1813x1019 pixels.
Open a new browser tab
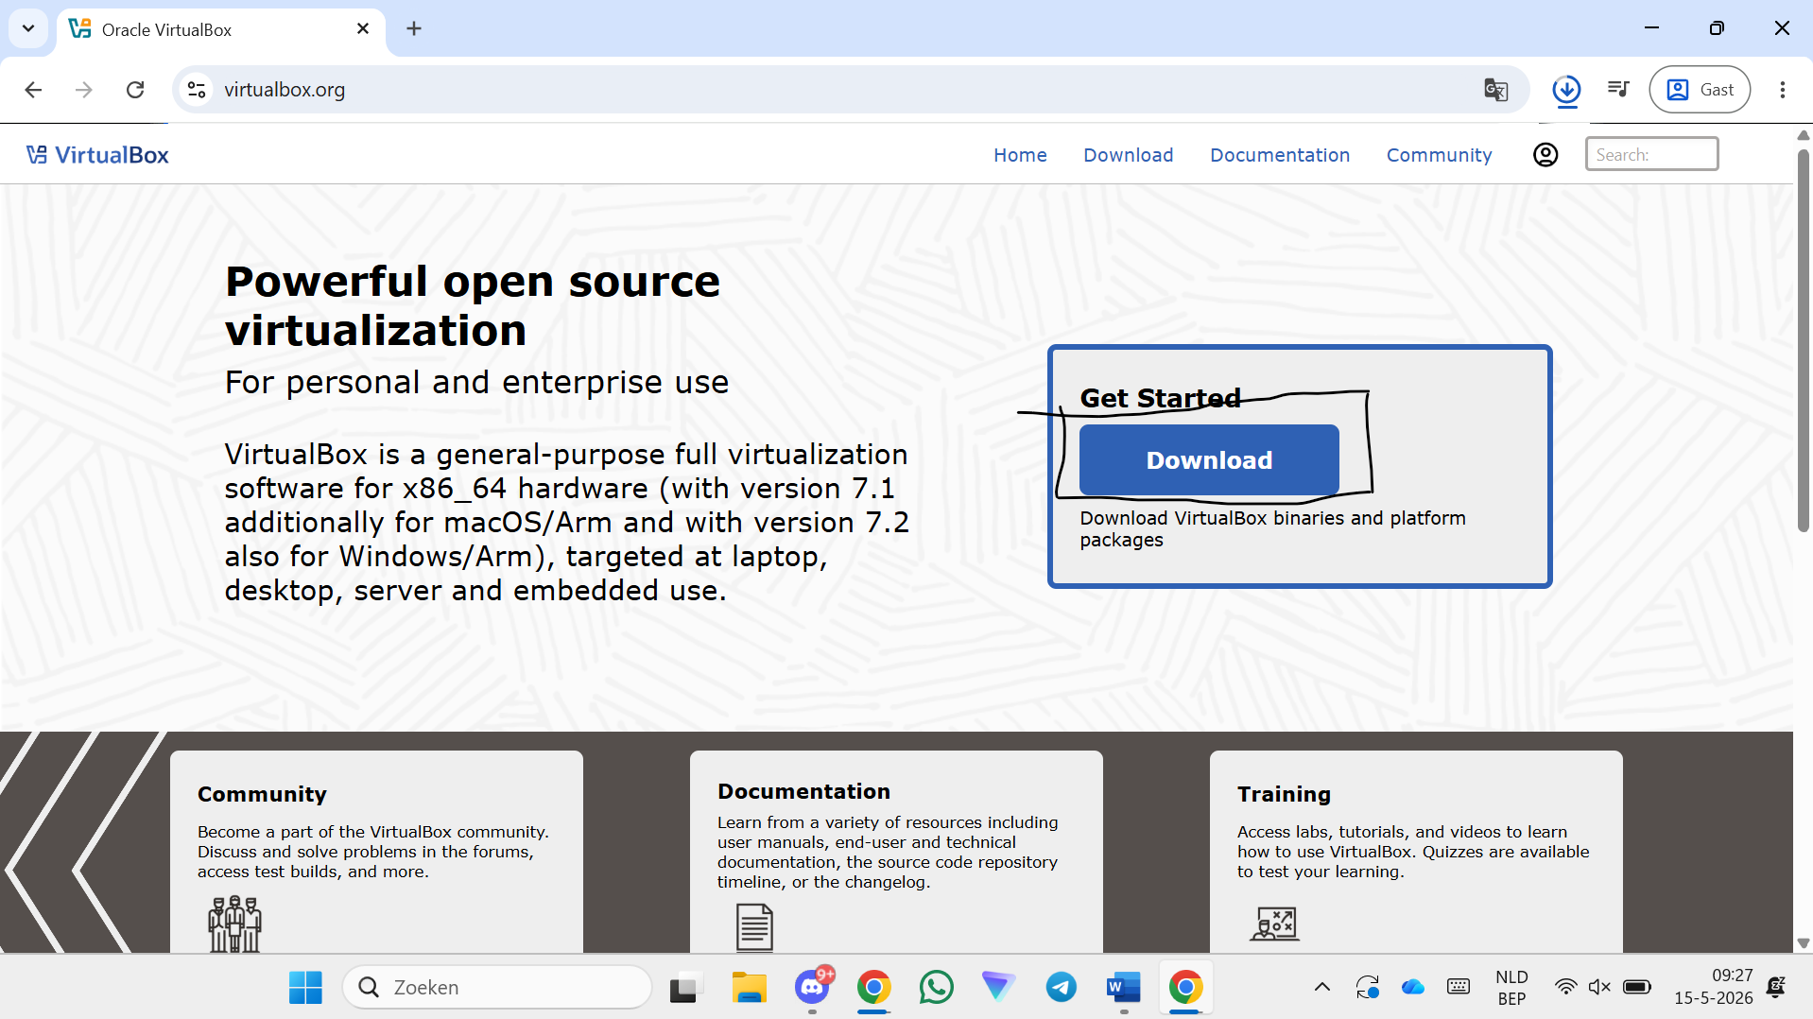pos(414,29)
